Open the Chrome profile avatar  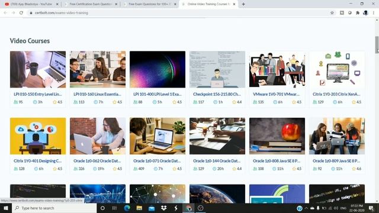[365, 13]
